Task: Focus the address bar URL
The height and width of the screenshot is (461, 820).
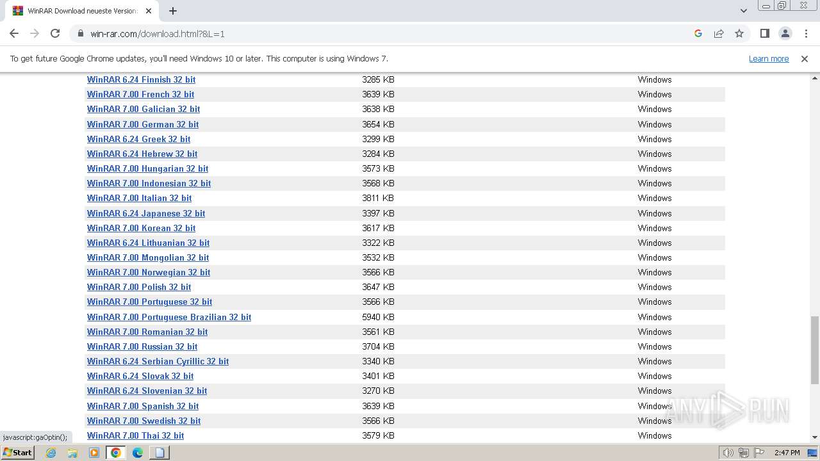Action: click(x=158, y=33)
